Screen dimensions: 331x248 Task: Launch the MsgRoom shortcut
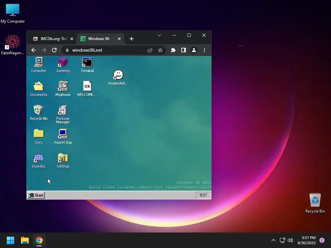tap(63, 88)
